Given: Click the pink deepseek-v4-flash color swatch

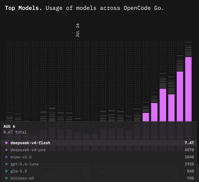Looking at the screenshot, I should 6,143.
